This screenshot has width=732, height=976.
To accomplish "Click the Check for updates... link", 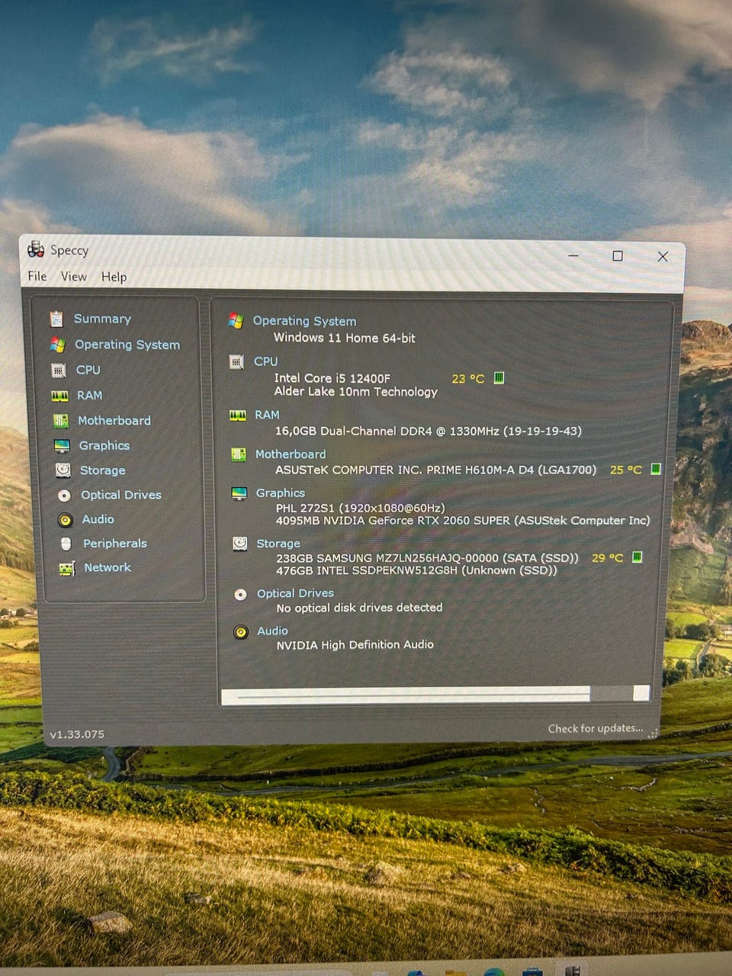I will pos(596,728).
